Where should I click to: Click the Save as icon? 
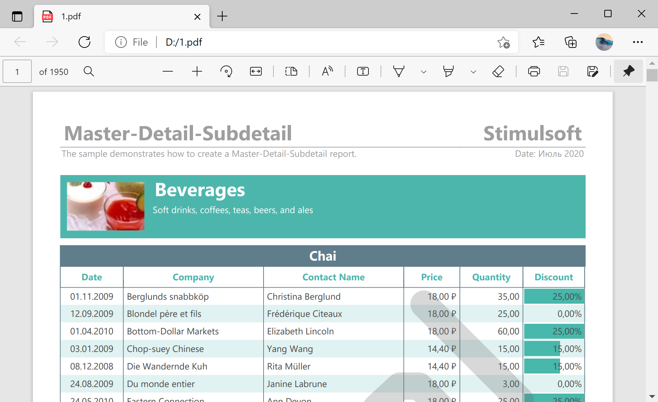(593, 71)
